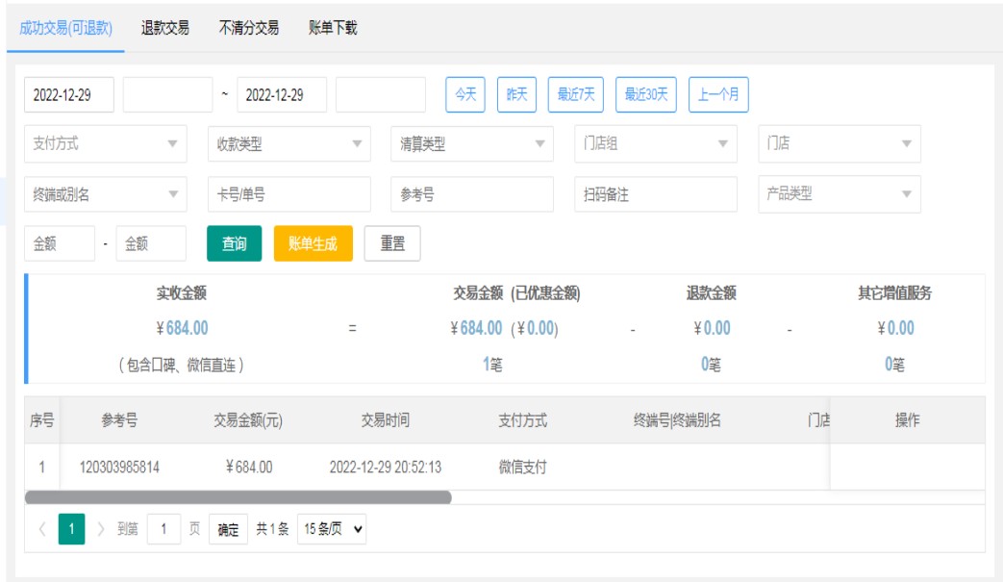Expand the 收款类型 dropdown
The height and width of the screenshot is (582, 1003).
288,144
